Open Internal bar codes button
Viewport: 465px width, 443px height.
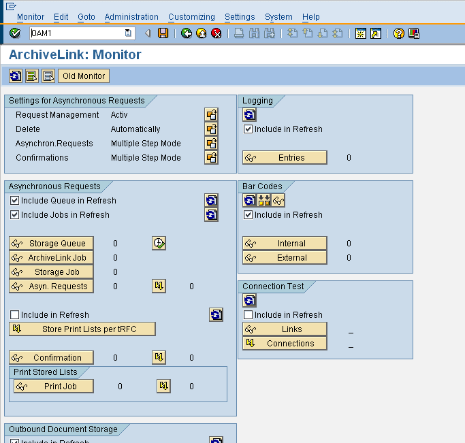point(285,244)
